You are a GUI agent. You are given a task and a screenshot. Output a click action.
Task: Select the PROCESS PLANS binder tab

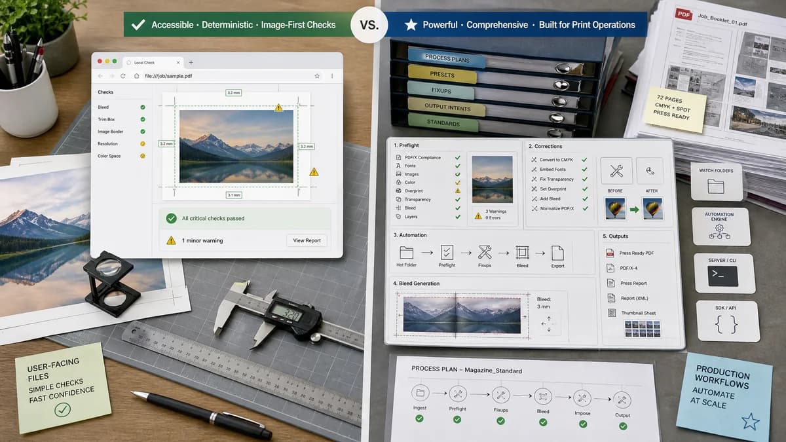click(447, 58)
